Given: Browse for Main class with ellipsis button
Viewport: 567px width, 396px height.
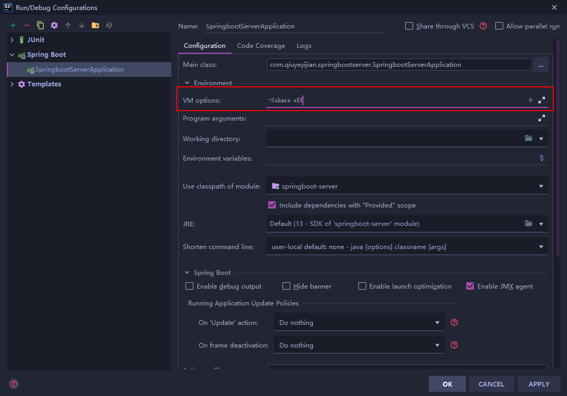Looking at the screenshot, I should coord(541,65).
